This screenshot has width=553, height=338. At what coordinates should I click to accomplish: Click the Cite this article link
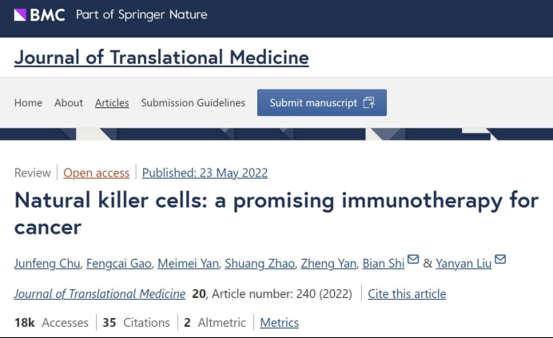407,293
